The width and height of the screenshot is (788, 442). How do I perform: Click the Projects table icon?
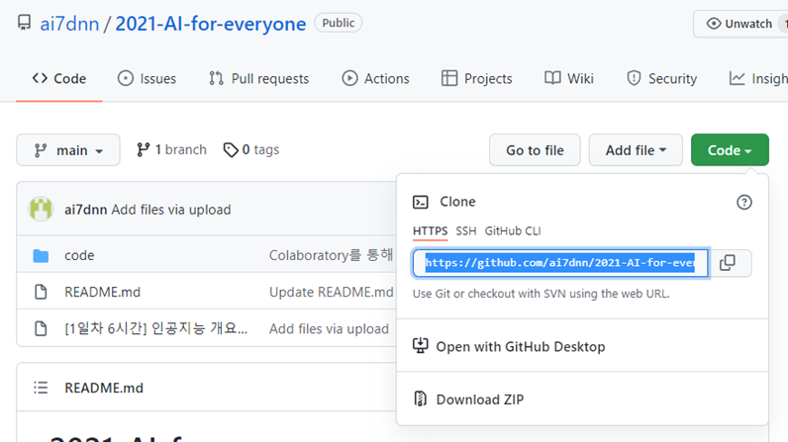pyautogui.click(x=449, y=78)
